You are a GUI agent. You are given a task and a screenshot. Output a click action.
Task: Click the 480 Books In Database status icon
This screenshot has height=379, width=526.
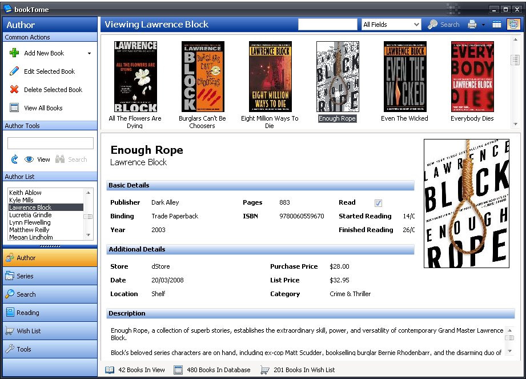click(x=178, y=370)
